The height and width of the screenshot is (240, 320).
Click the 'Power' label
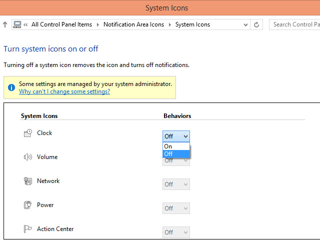point(45,205)
